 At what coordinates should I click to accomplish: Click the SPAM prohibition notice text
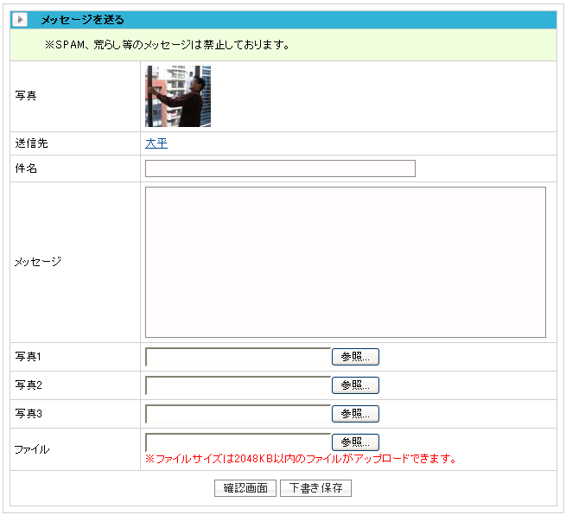[x=167, y=45]
